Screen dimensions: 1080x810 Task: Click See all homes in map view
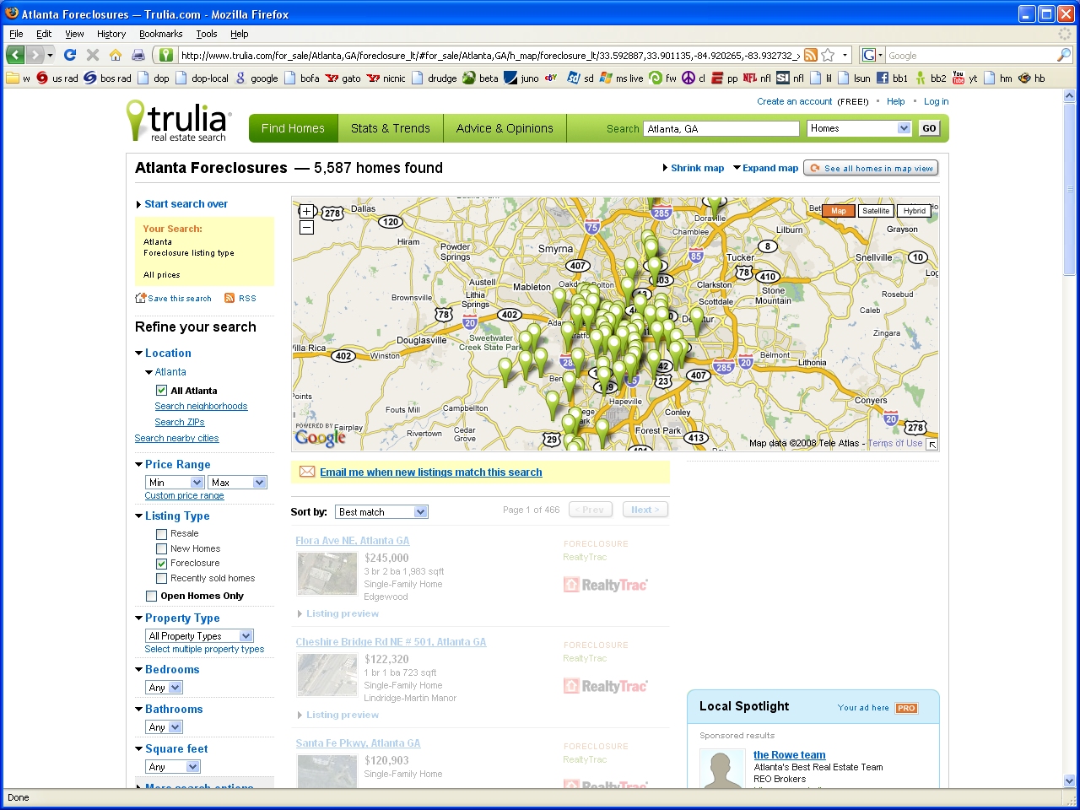click(871, 168)
